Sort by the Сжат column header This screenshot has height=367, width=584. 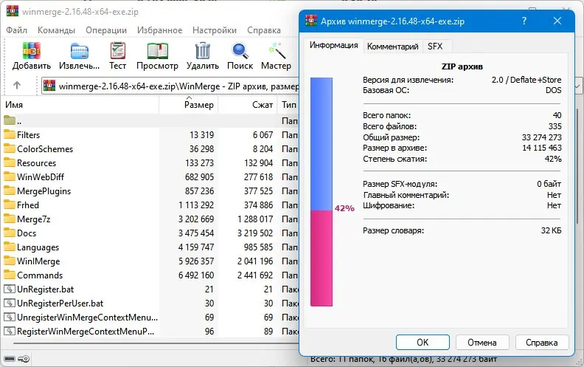248,105
